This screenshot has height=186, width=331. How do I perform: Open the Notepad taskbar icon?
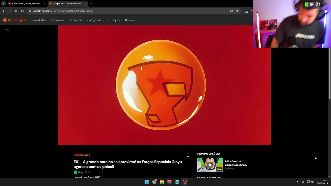click(x=177, y=182)
